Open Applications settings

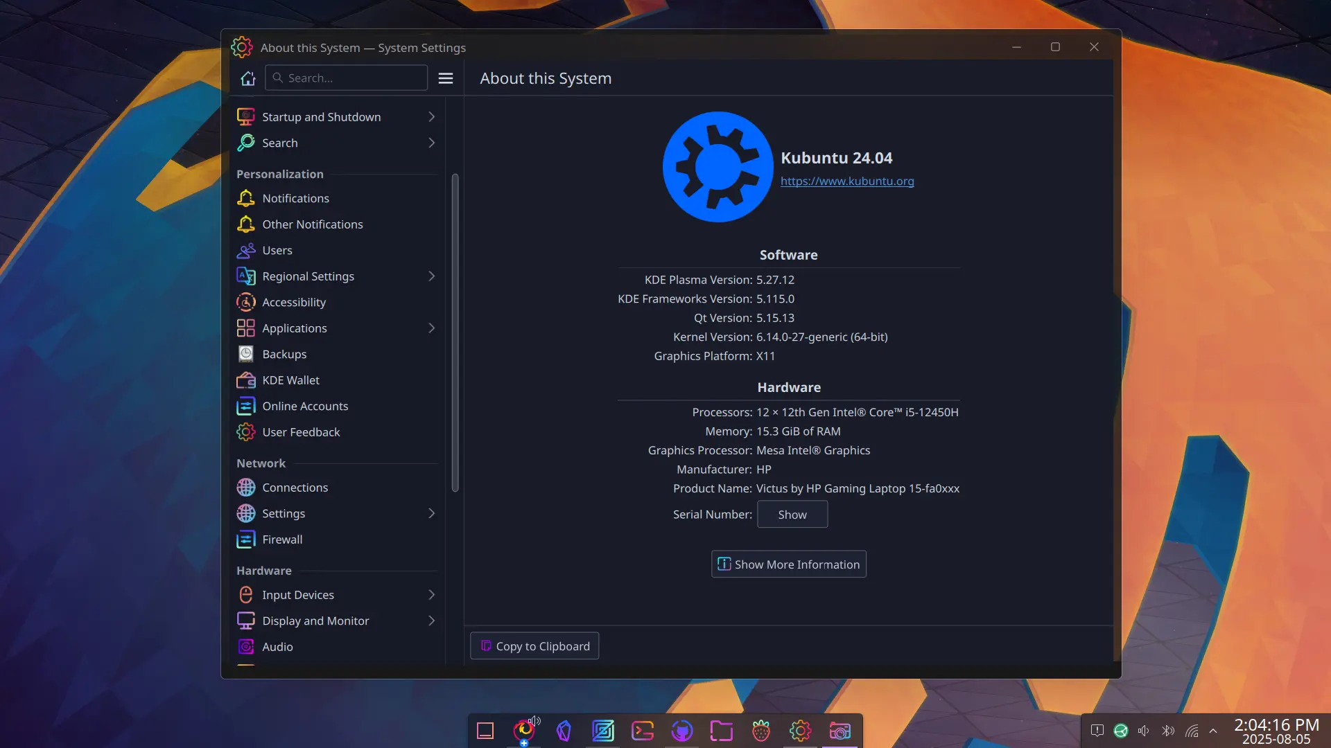(x=336, y=328)
